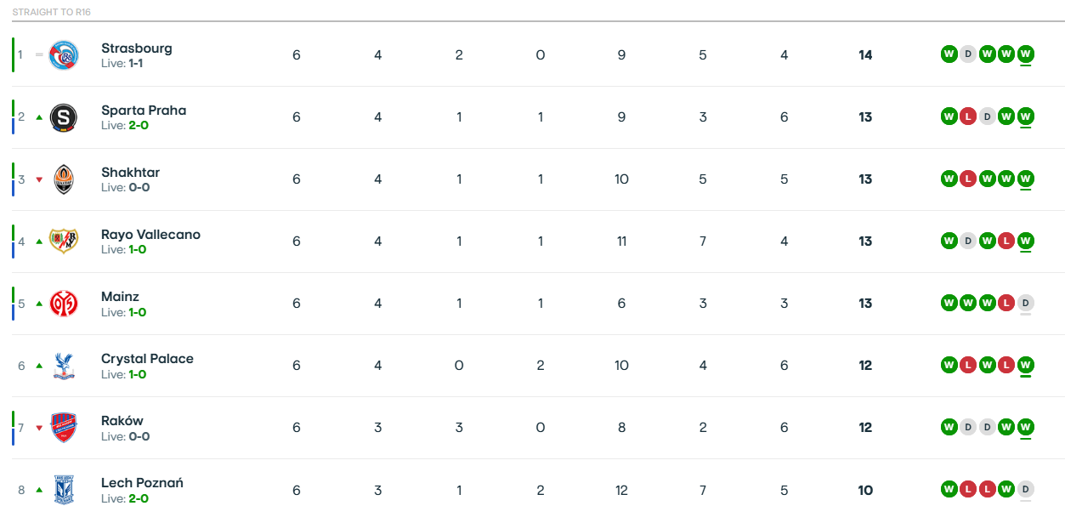Click Lech Poznań's latest draw form badge
Screen dimensions: 1065x523
click(1025, 489)
